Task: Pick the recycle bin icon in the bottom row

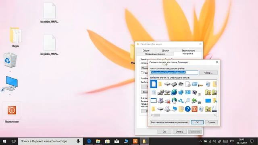Action: 201,109
